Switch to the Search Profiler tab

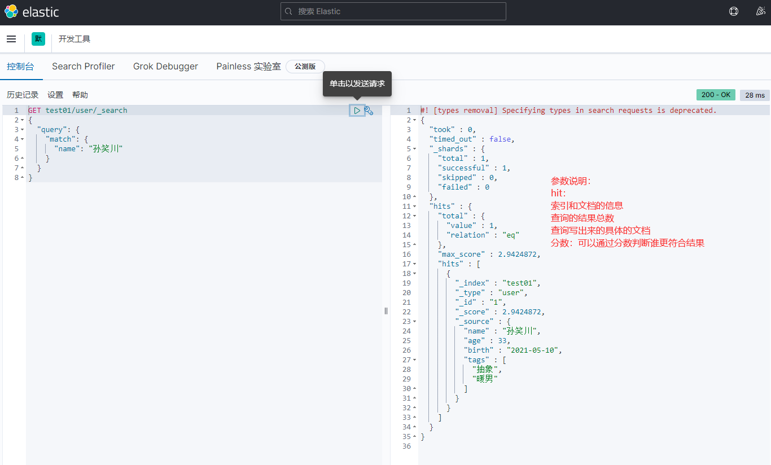click(84, 67)
